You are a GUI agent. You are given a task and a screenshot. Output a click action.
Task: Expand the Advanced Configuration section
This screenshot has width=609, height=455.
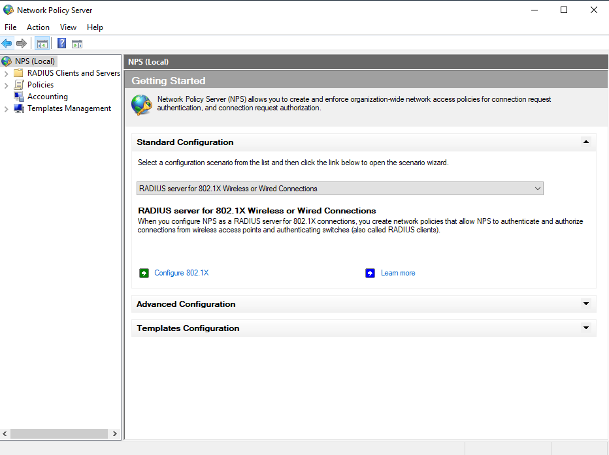pos(586,304)
